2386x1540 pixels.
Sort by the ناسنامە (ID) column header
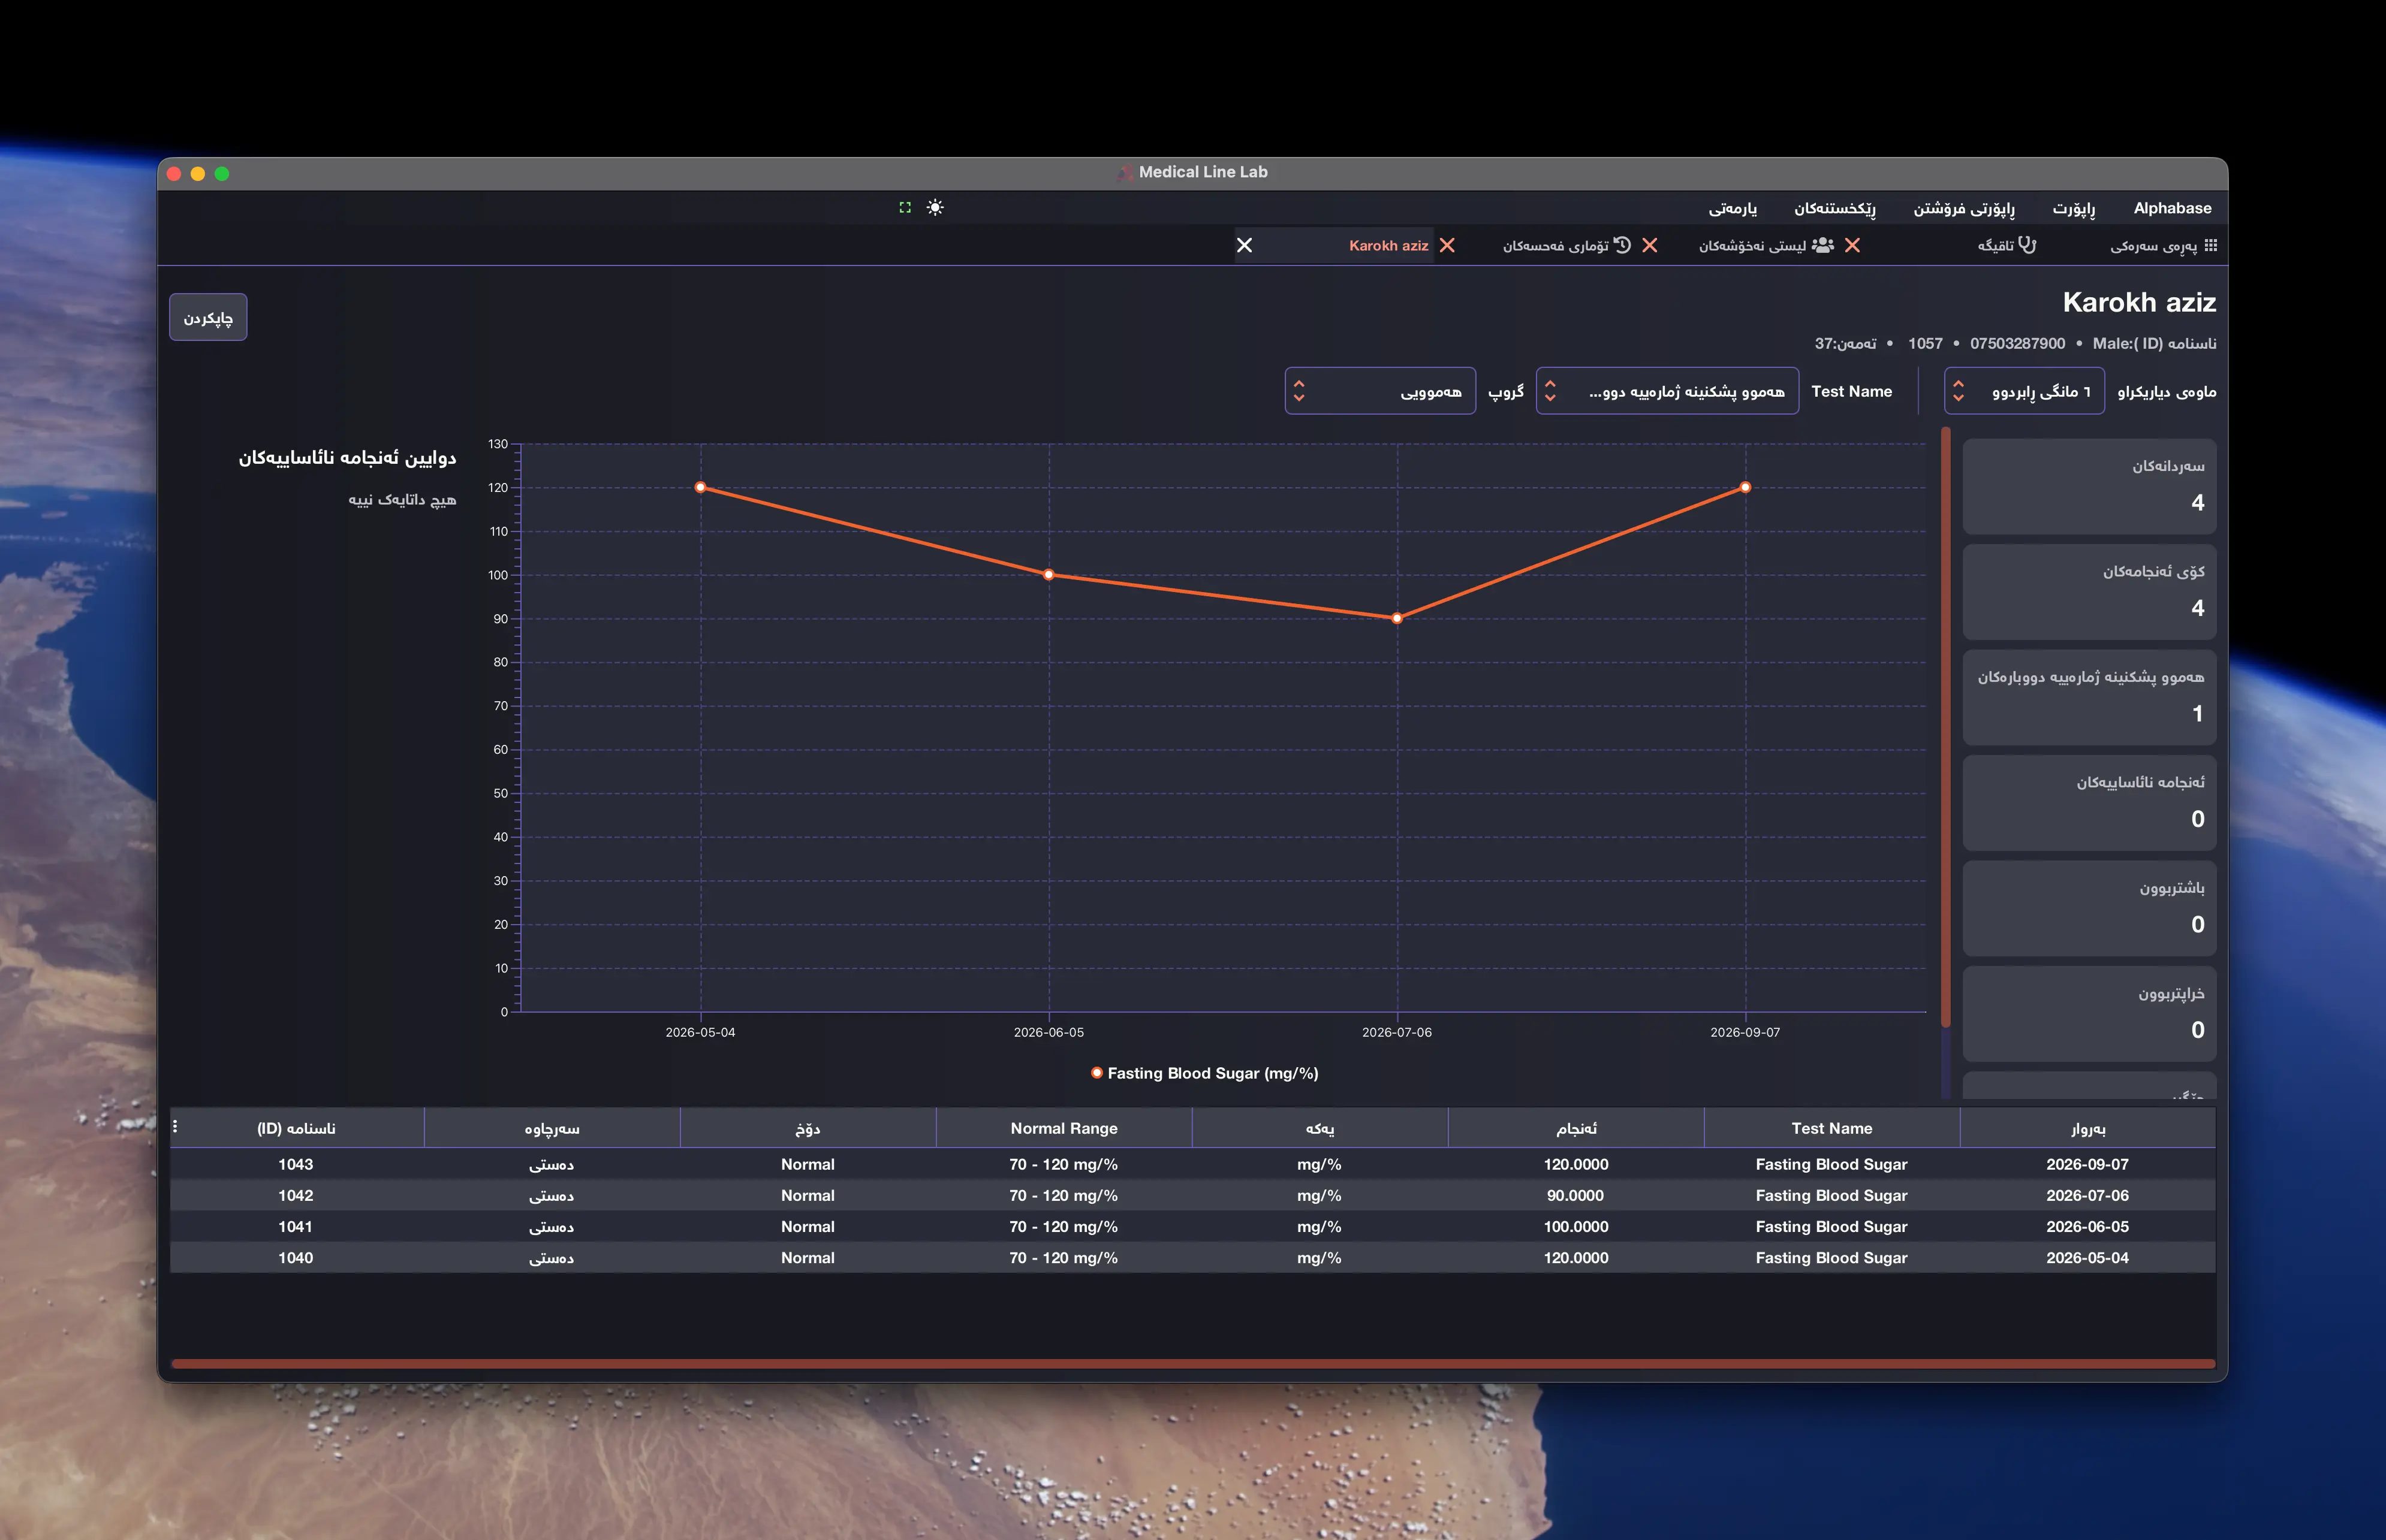(296, 1128)
